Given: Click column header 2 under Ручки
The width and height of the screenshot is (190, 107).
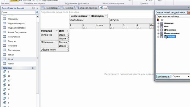Looking at the screenshot, I should point(116,25).
